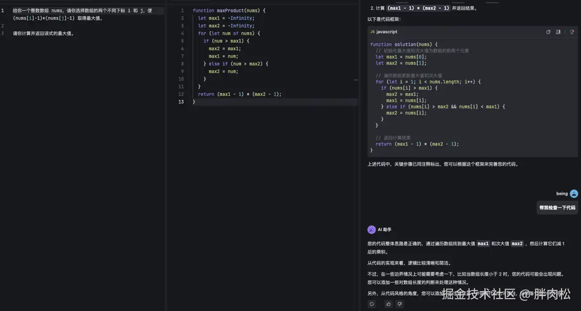Dislike the AI assistant's answer

click(399, 304)
